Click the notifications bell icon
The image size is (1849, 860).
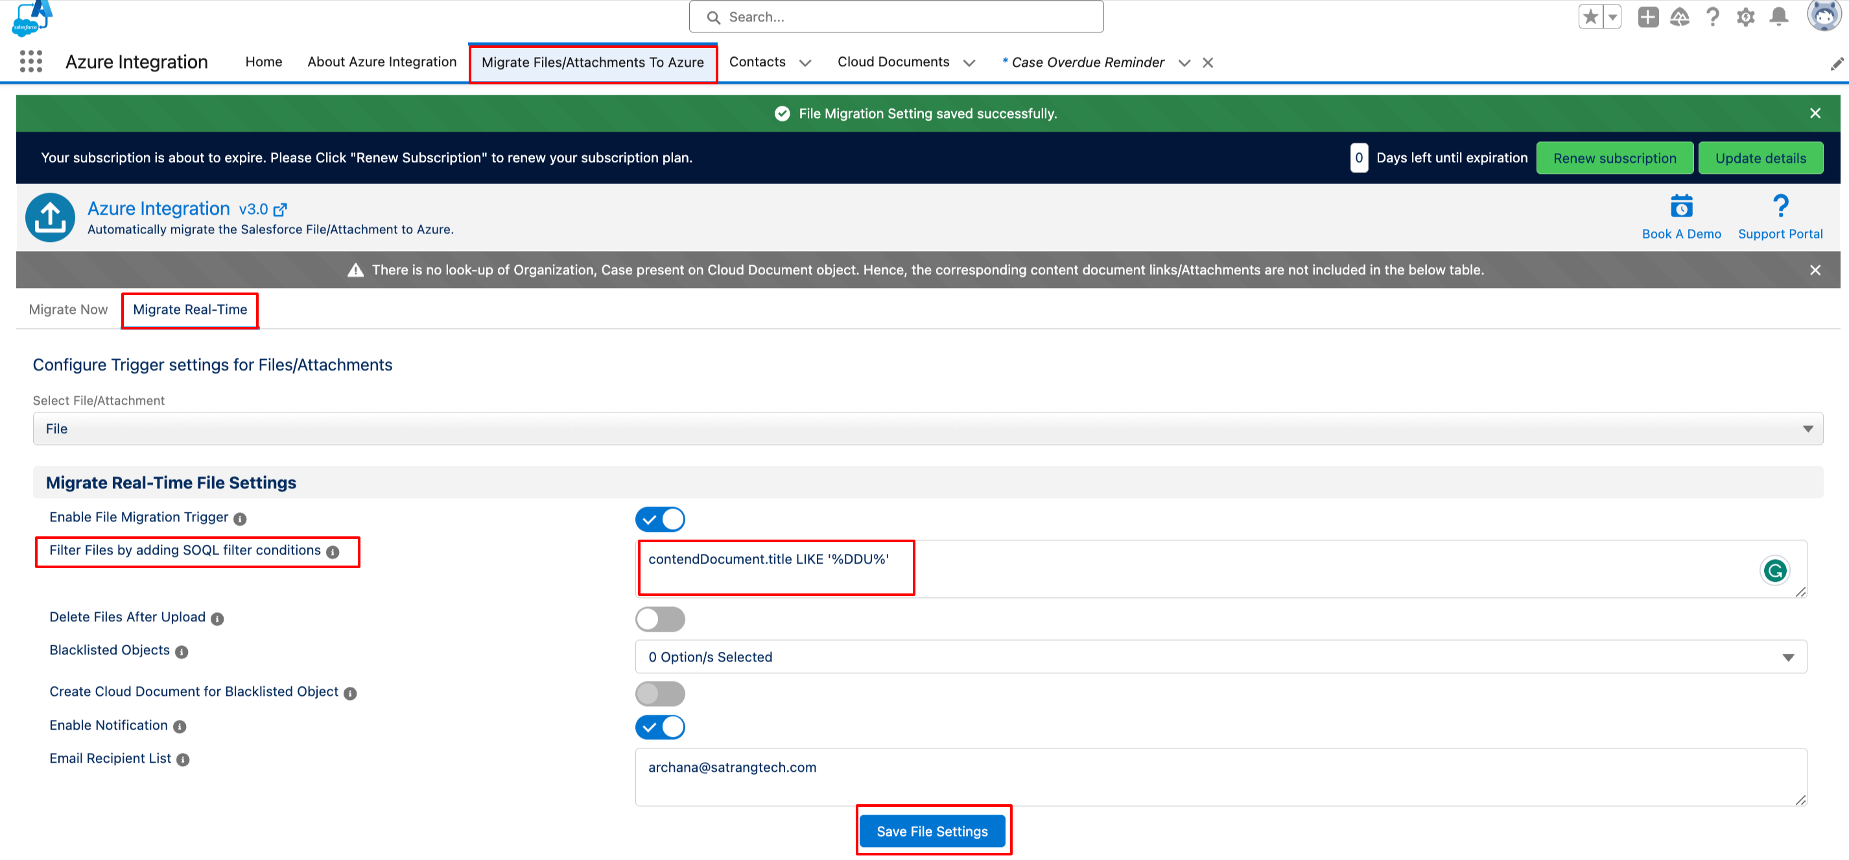coord(1779,18)
